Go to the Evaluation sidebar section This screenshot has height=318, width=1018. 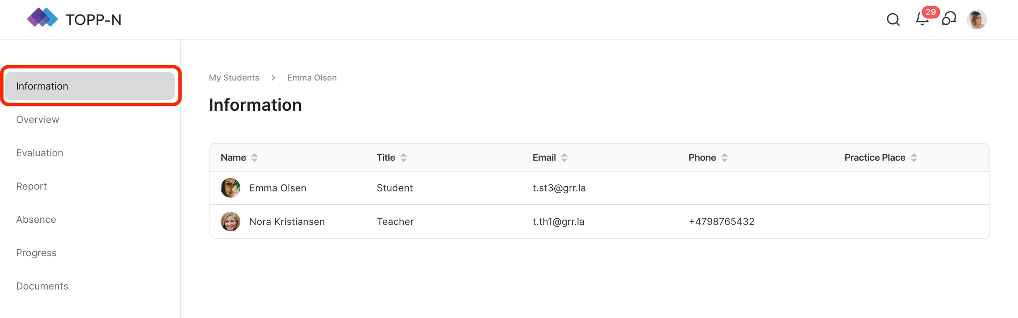(x=40, y=153)
